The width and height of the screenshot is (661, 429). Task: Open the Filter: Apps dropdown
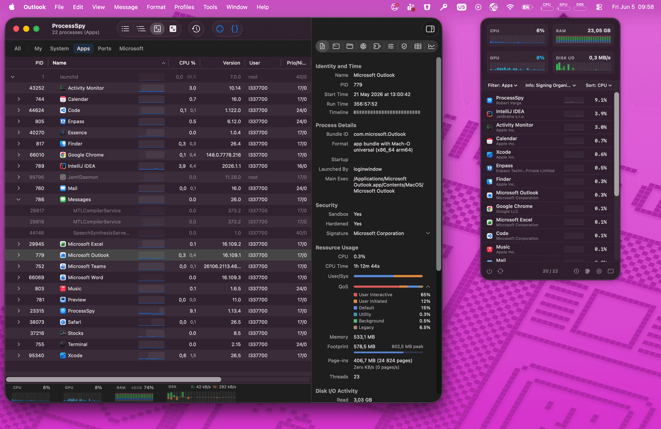coord(502,85)
